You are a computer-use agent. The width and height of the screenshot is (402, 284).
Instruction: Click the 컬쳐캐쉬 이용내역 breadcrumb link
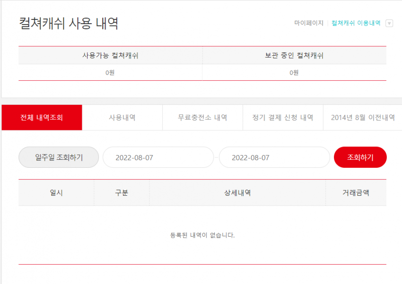click(x=356, y=23)
